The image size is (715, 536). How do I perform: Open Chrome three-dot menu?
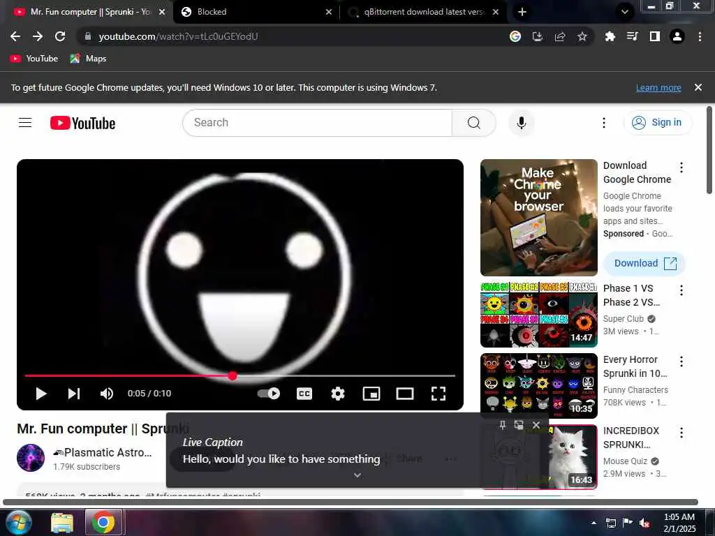tap(700, 36)
